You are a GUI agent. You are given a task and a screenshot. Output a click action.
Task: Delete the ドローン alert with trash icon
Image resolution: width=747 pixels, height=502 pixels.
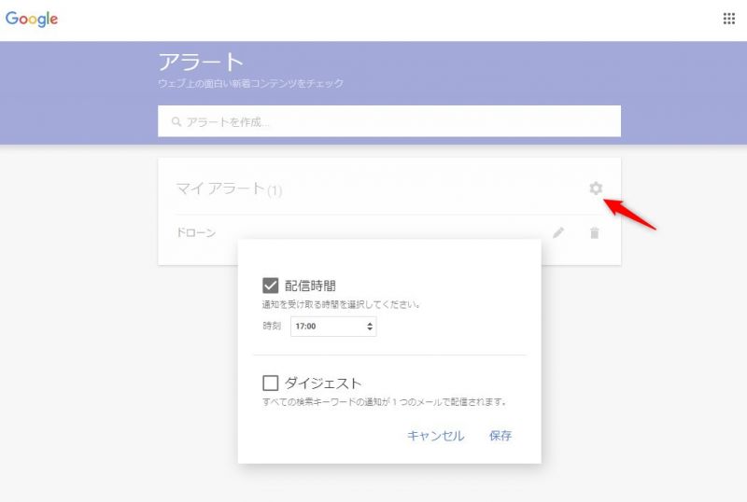coord(595,232)
